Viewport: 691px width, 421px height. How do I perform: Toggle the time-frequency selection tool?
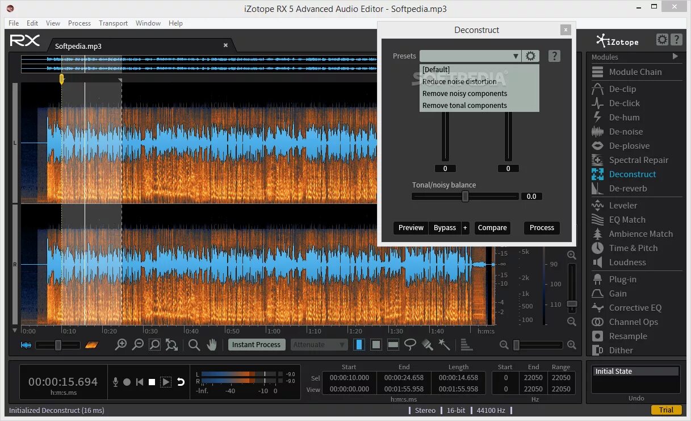point(375,344)
